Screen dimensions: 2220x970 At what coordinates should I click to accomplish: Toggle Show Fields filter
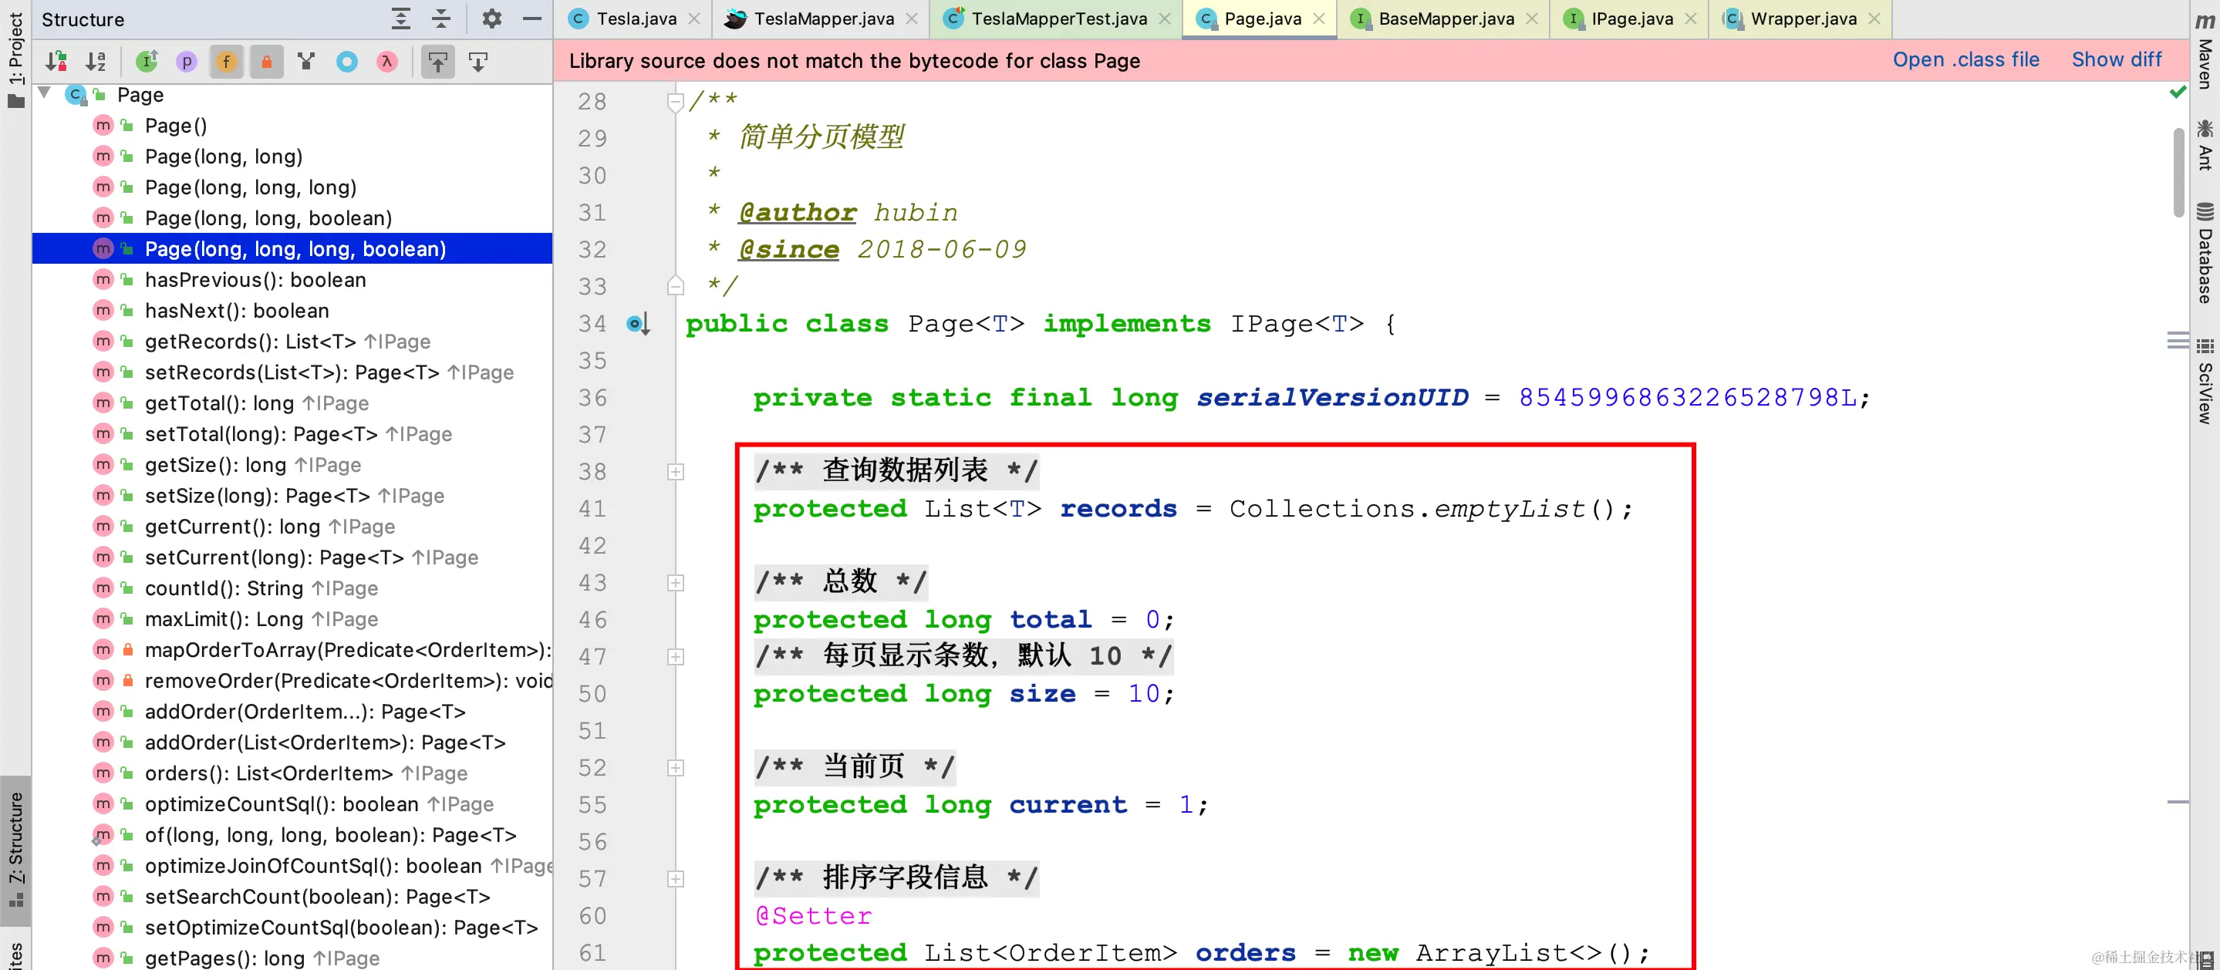227,61
